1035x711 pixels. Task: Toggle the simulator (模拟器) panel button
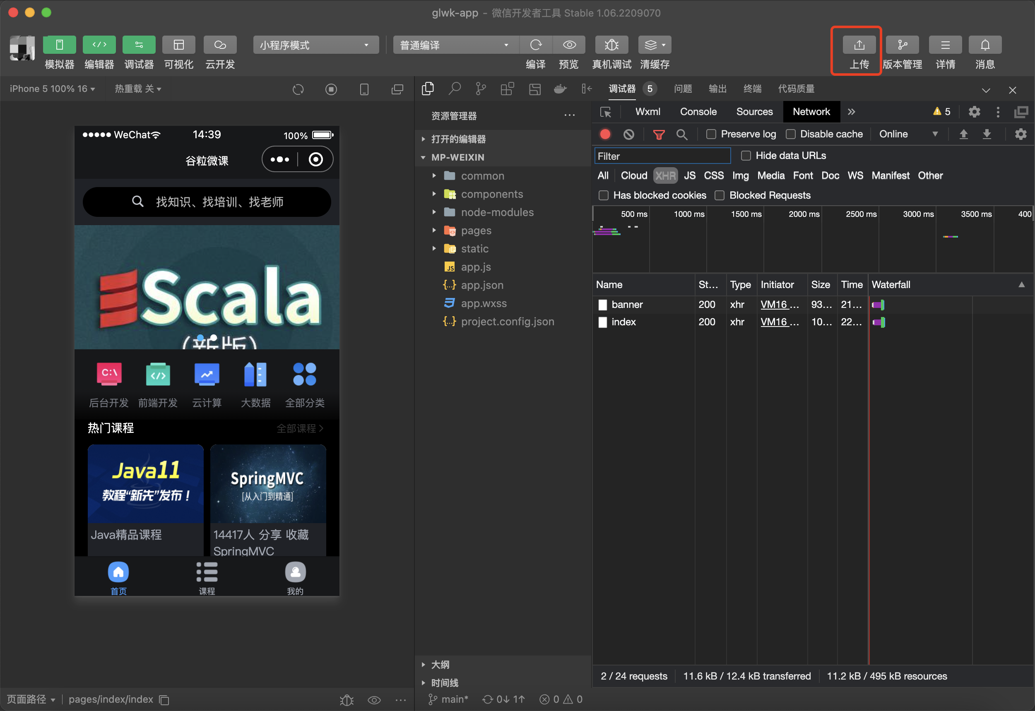[x=59, y=45]
